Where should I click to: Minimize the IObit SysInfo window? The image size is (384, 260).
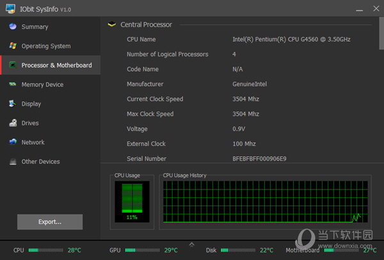pos(359,10)
